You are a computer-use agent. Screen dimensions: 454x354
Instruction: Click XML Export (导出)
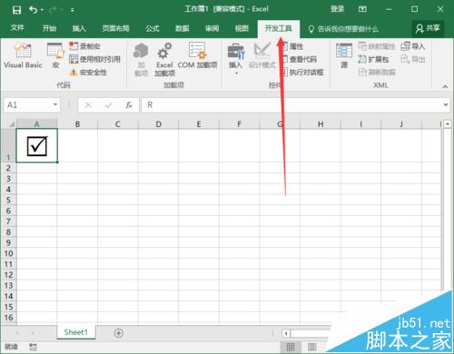pos(413,59)
